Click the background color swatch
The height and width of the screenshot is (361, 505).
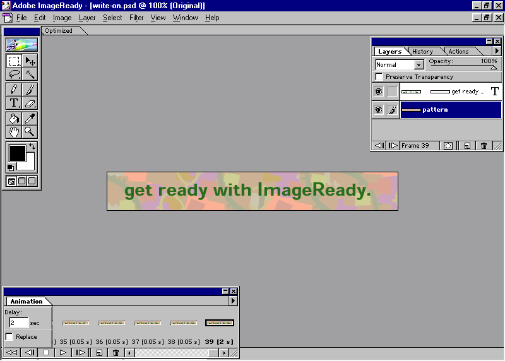pyautogui.click(x=30, y=164)
